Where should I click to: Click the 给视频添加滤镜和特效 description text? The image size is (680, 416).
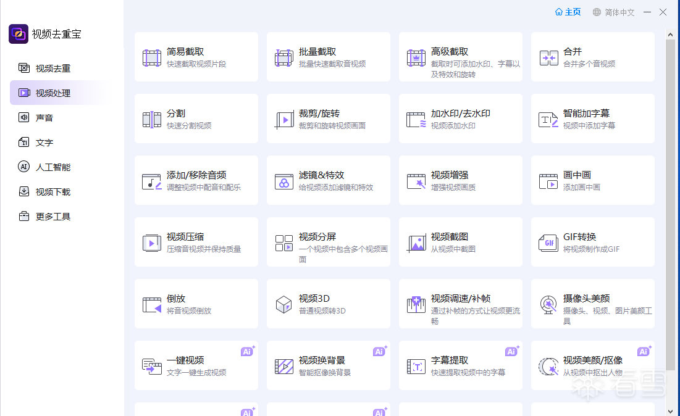[336, 188]
